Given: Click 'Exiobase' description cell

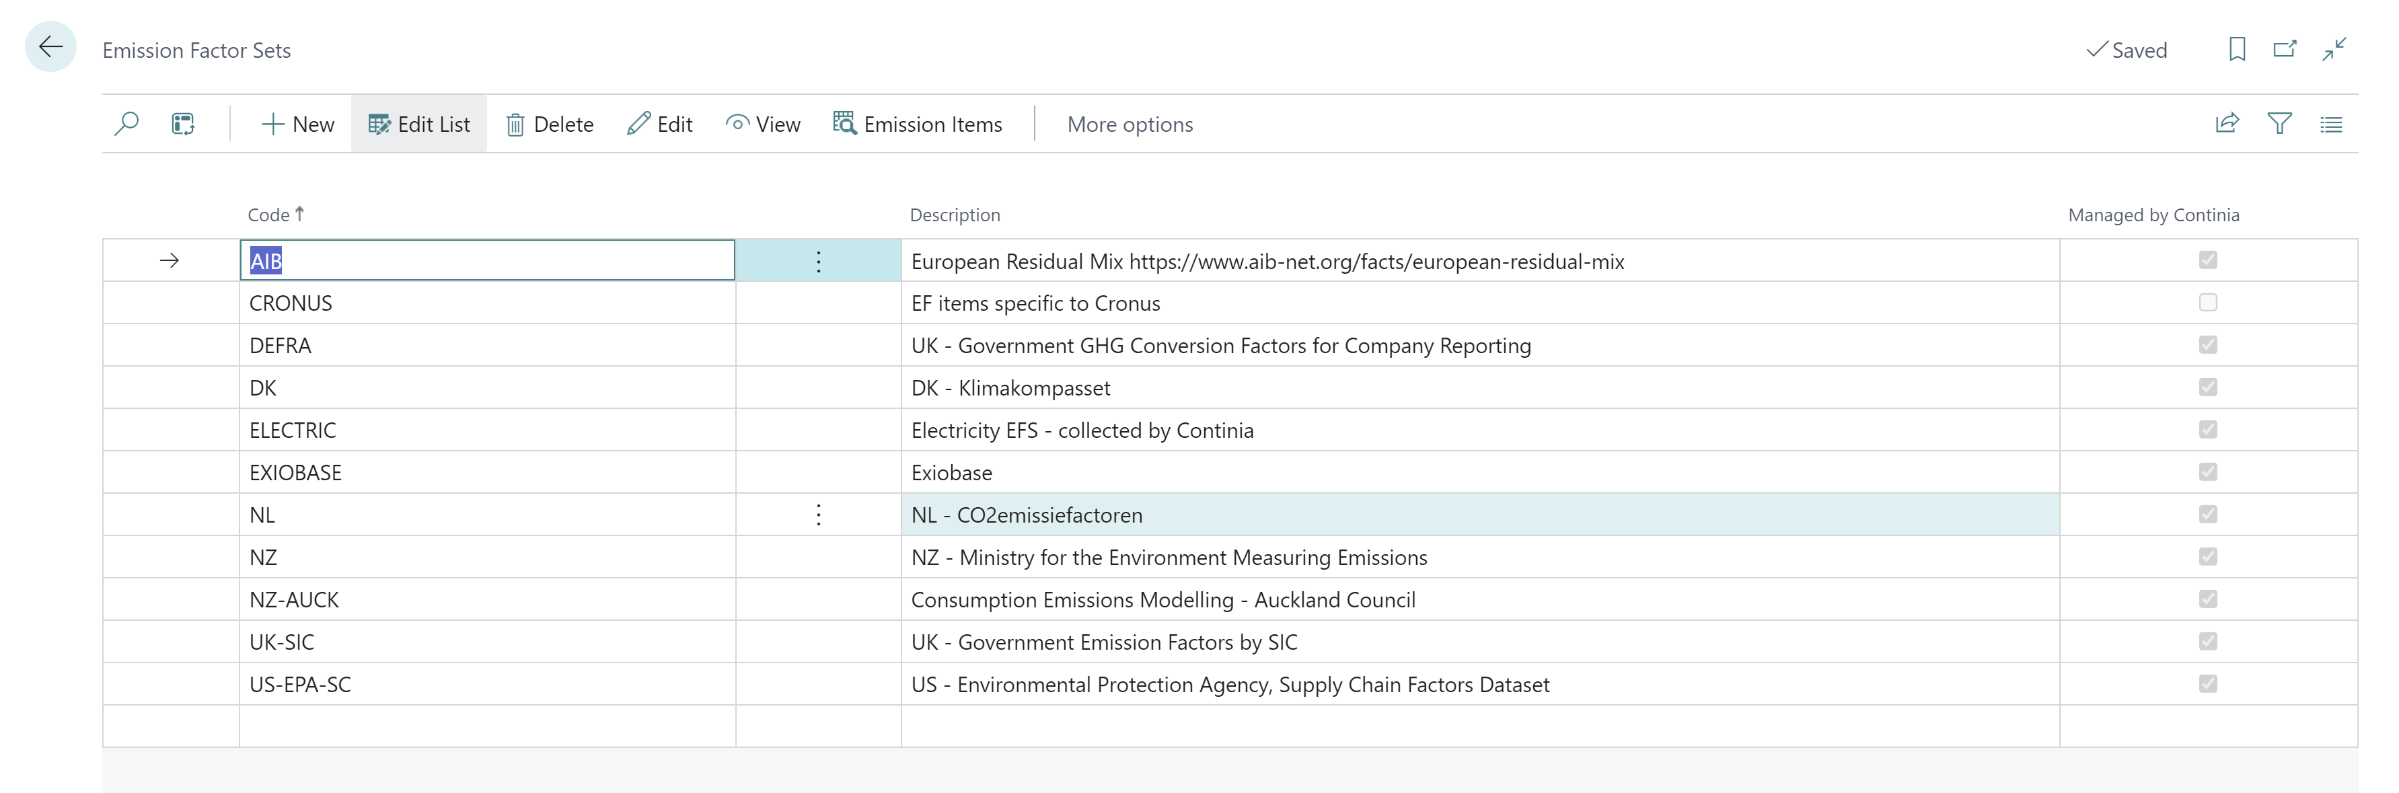Looking at the screenshot, I should click(x=1480, y=473).
